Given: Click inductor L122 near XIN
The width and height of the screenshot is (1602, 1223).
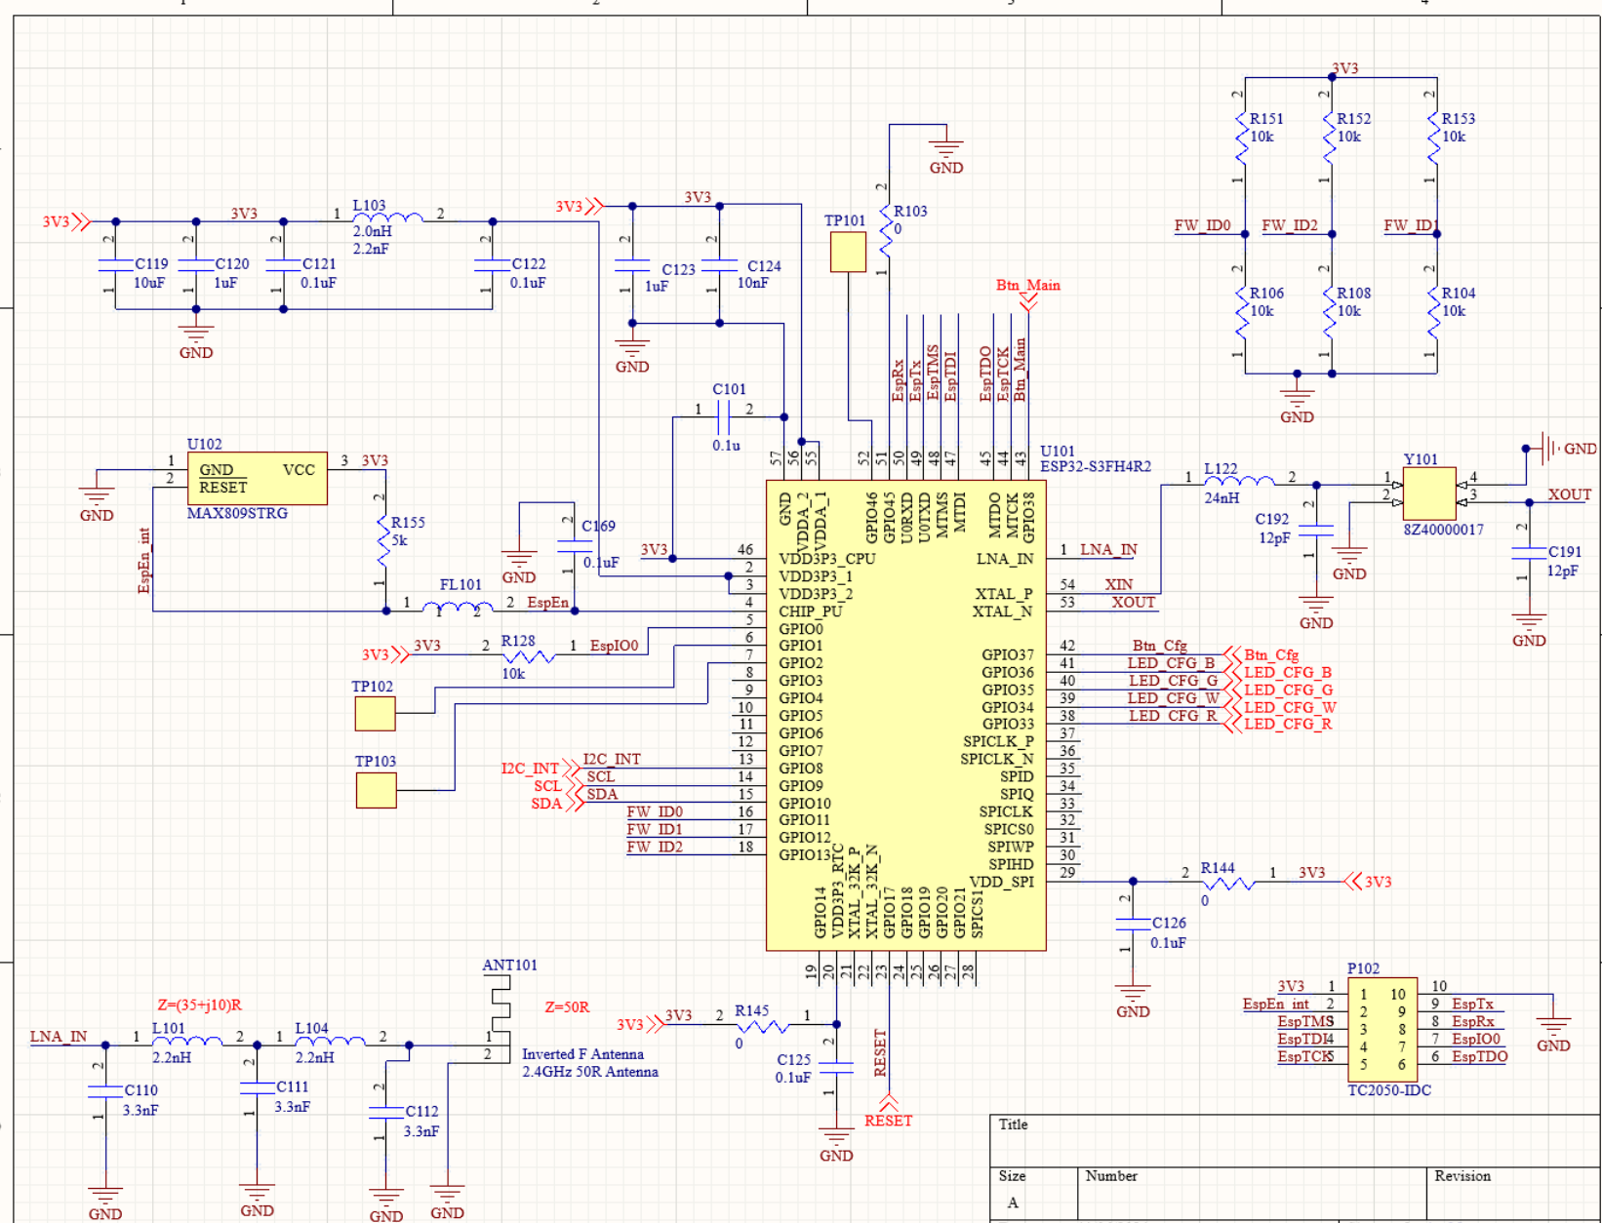Looking at the screenshot, I should 1239,481.
